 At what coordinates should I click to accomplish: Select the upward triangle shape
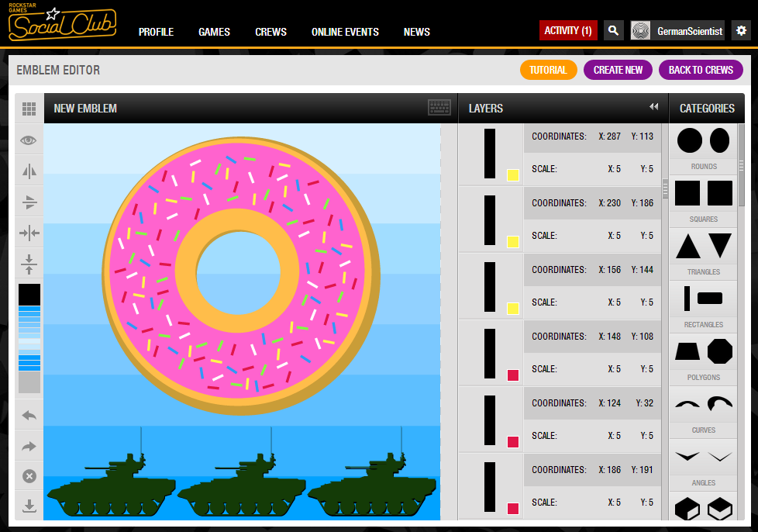pos(688,246)
